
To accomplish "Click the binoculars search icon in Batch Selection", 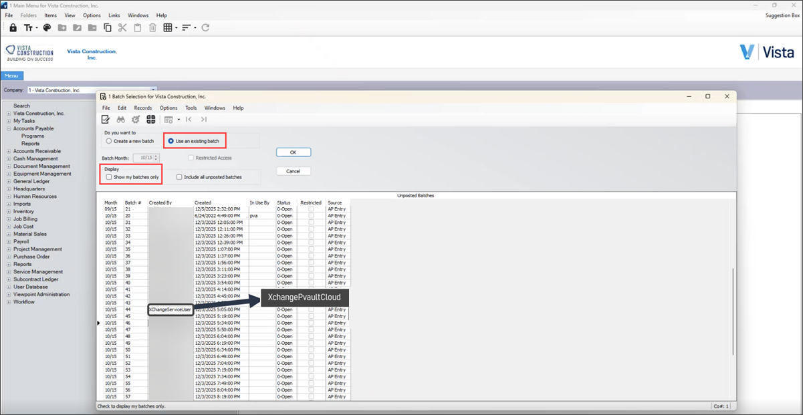I will tap(121, 119).
